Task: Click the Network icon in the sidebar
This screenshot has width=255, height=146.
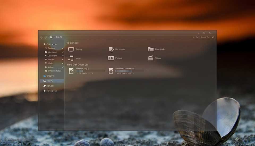Action: [x=44, y=86]
